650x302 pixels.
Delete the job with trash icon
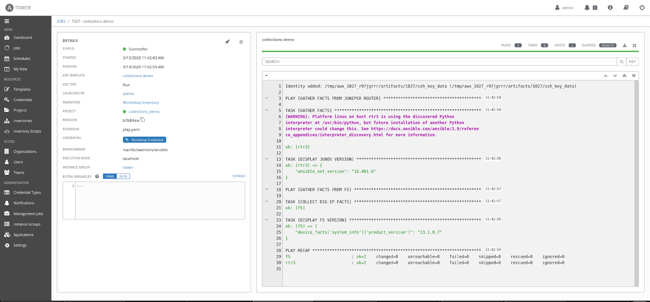pyautogui.click(x=241, y=42)
